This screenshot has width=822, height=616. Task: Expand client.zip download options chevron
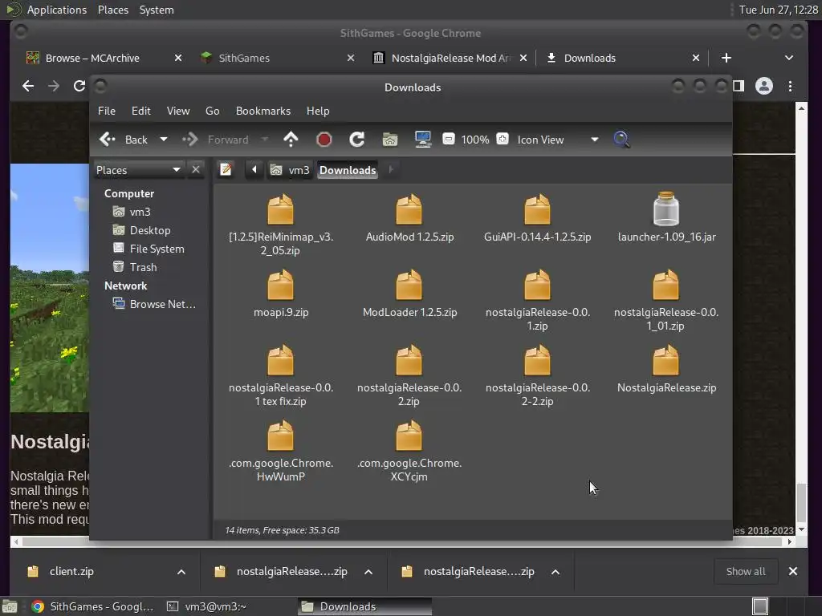[181, 572]
